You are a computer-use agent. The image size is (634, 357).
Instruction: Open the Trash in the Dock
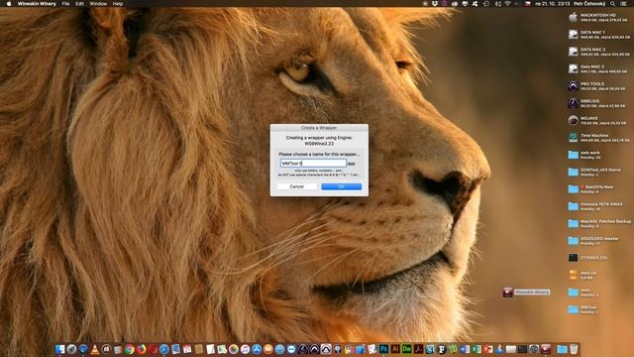click(574, 349)
